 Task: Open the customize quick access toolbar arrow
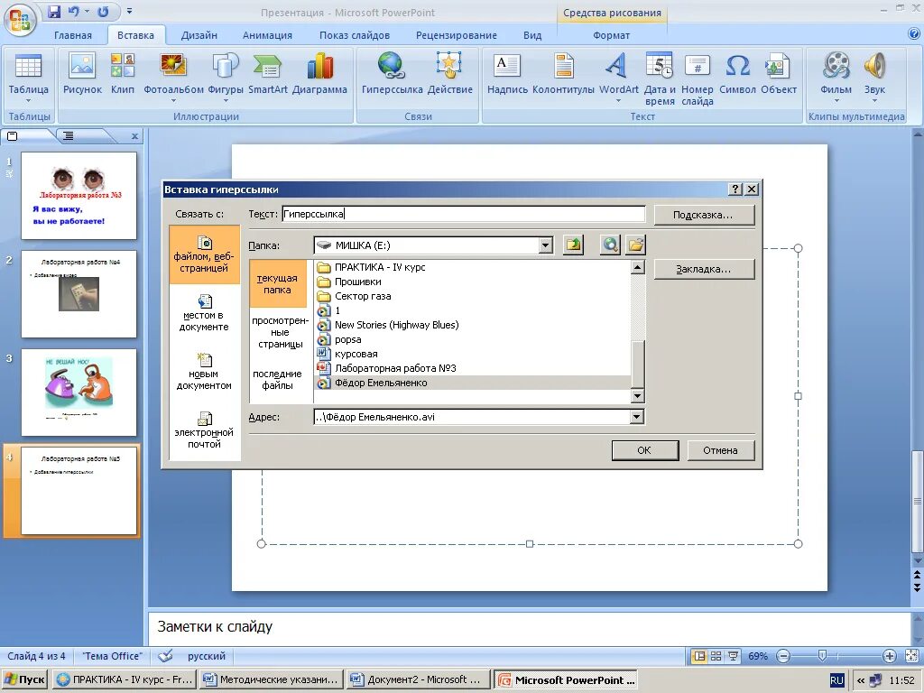129,11
